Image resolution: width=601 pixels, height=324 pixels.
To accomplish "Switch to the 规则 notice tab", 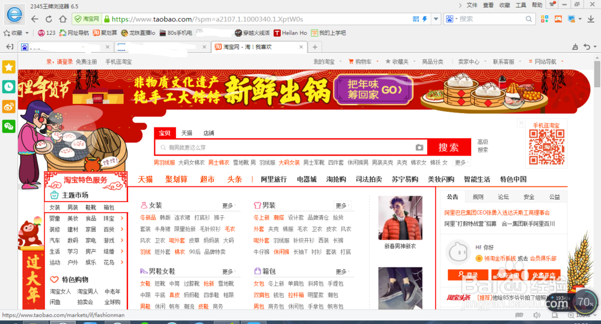I will (x=478, y=197).
